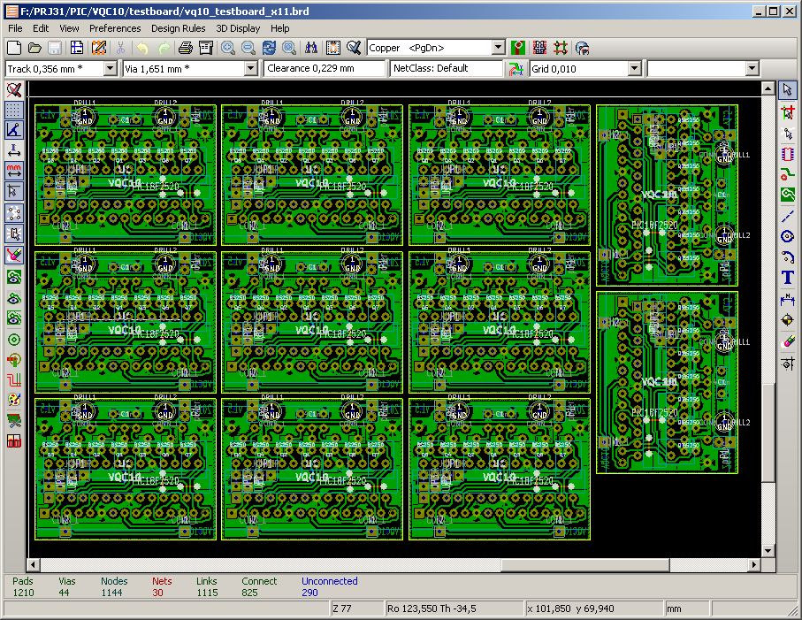
Task: Open the layer pair selection icon
Action: tap(518, 48)
